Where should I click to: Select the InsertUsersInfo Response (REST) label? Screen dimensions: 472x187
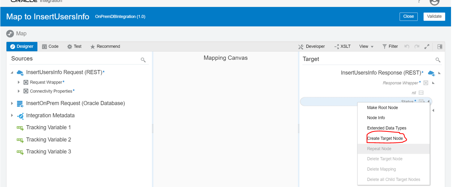(381, 73)
